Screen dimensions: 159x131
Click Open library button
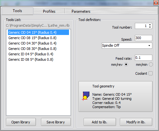(21, 122)
